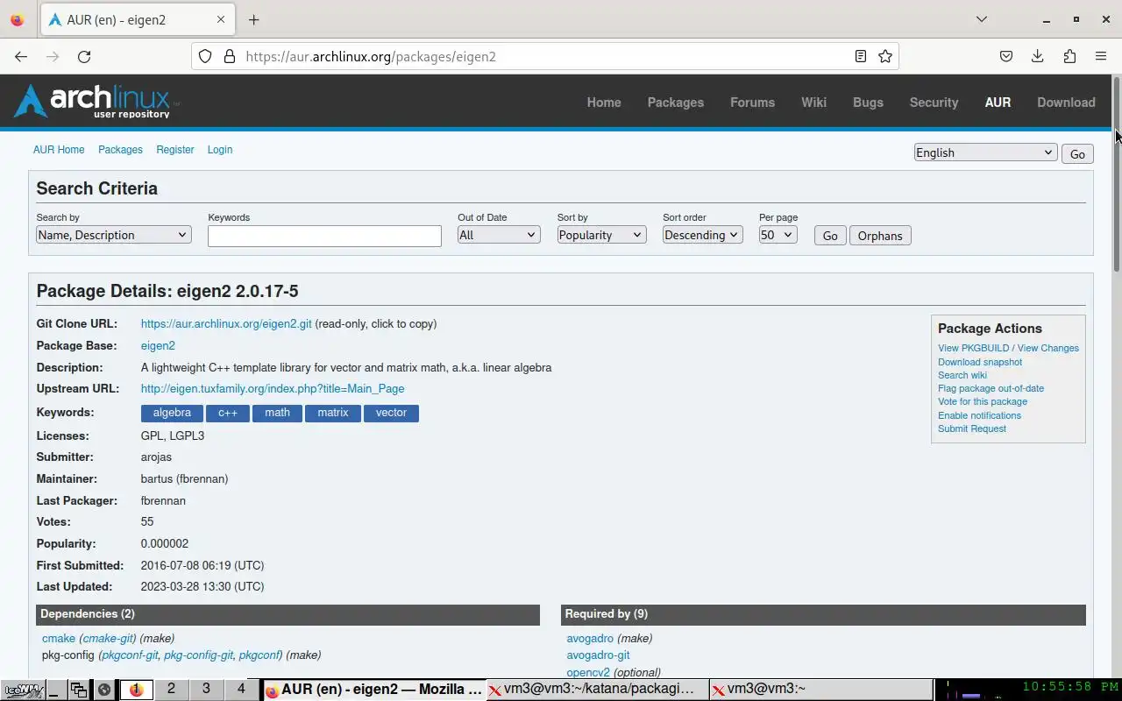Toggle reader view icon in address bar
This screenshot has height=701, width=1122.
tap(861, 56)
